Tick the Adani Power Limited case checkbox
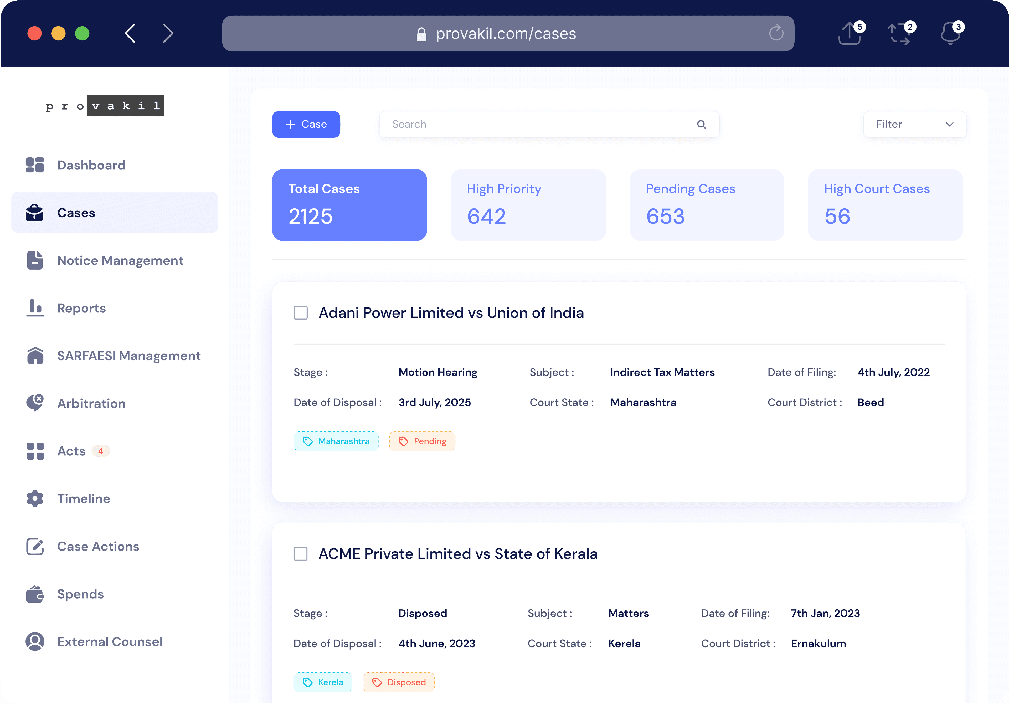 coord(301,313)
